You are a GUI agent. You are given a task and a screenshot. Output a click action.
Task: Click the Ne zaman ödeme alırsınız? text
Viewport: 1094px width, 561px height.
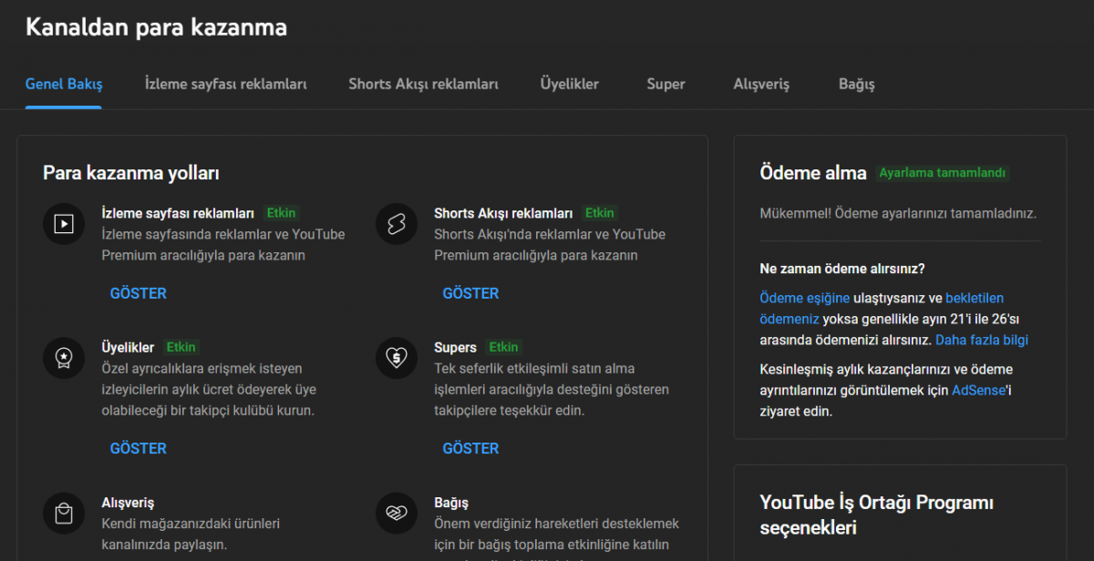click(x=841, y=269)
